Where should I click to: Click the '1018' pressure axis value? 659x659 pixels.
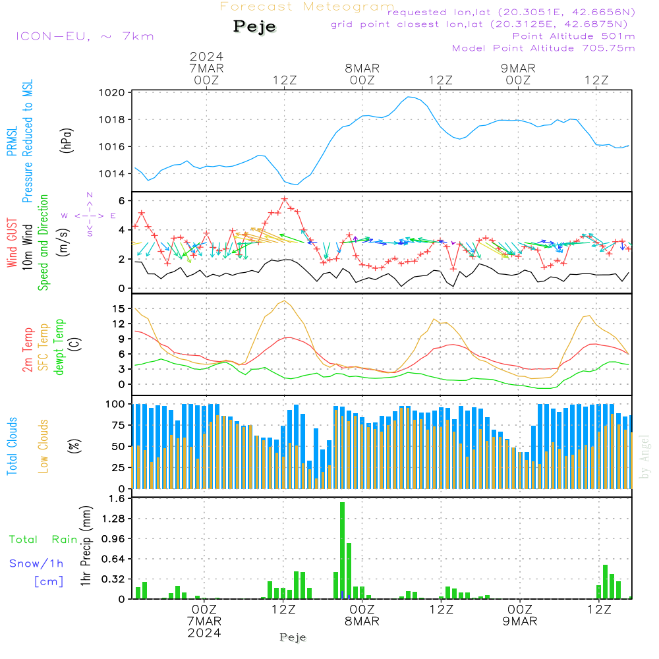coord(112,120)
